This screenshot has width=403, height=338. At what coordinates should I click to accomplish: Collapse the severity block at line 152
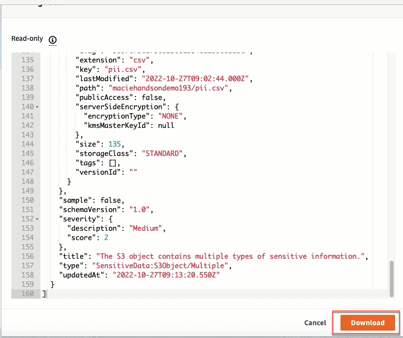pyautogui.click(x=37, y=219)
